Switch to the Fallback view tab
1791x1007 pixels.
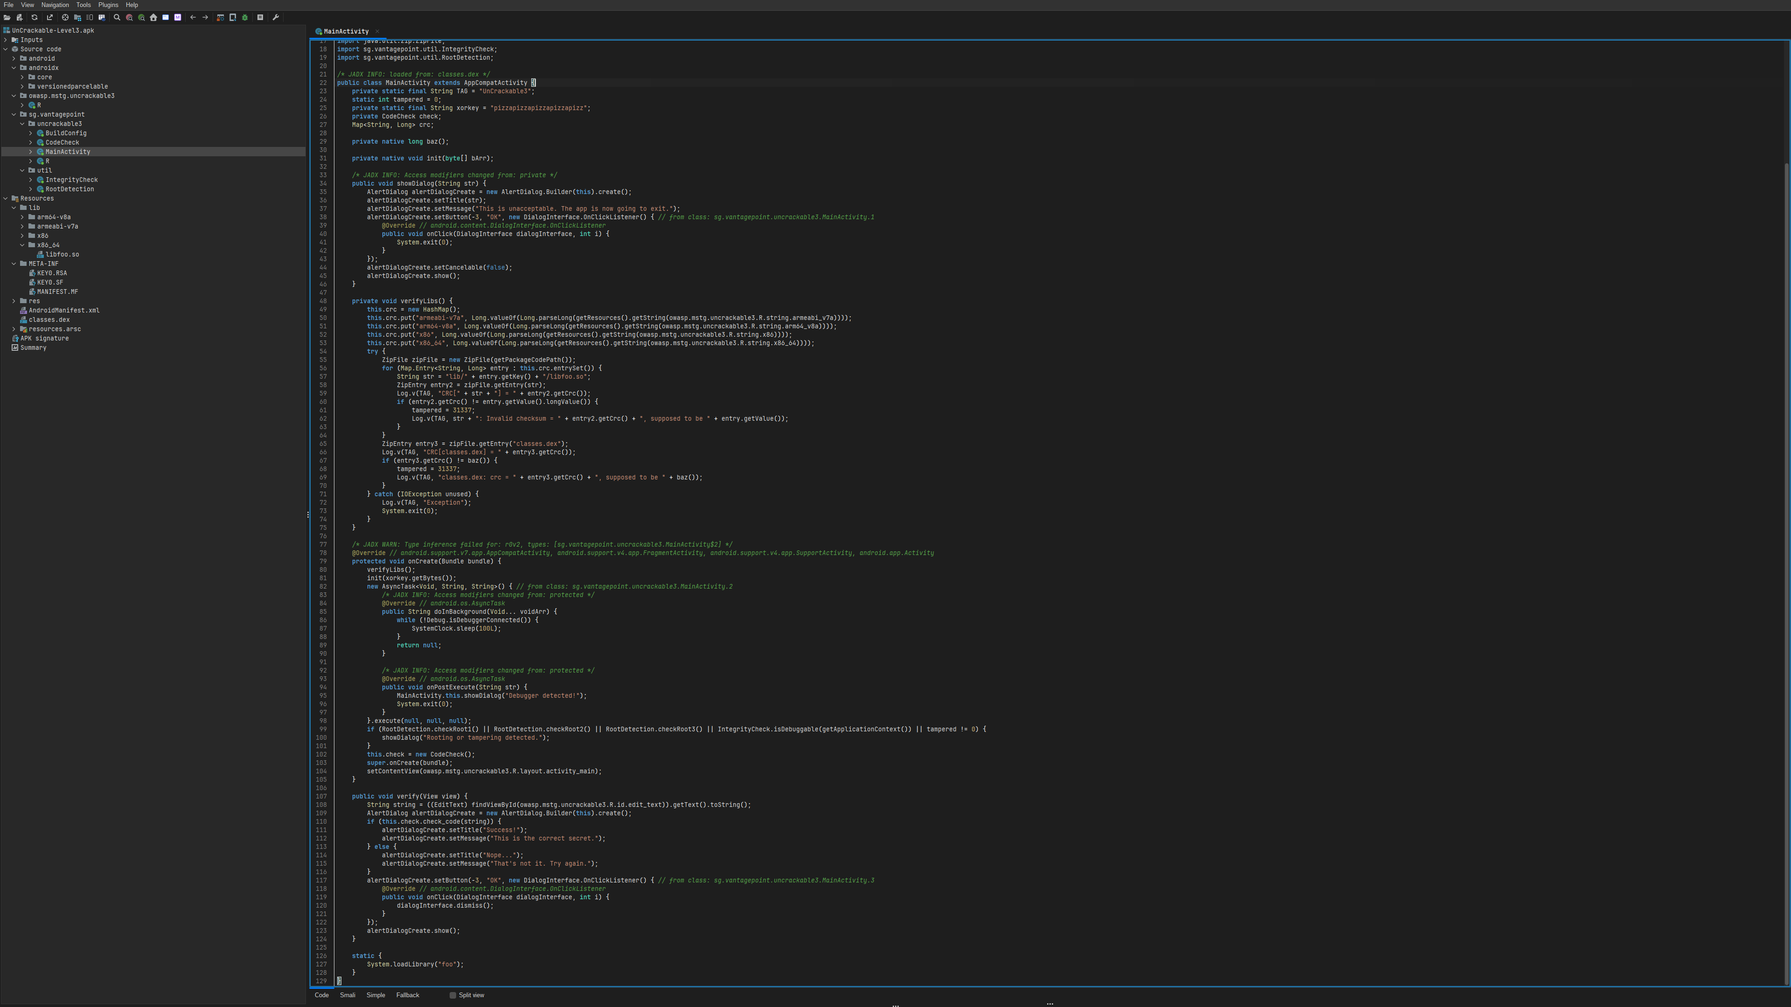click(408, 995)
